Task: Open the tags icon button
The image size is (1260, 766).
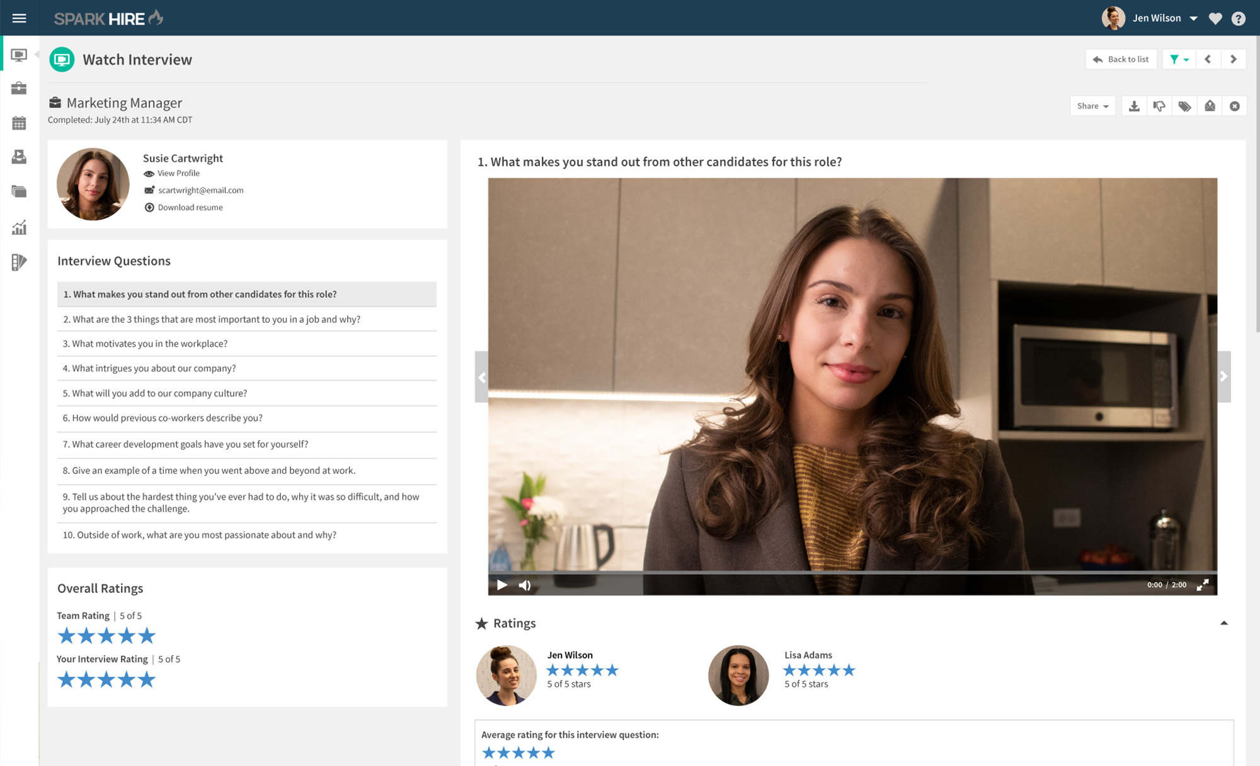Action: [1184, 106]
